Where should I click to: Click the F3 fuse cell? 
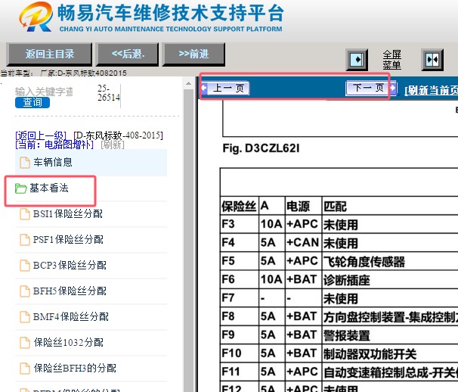point(240,224)
